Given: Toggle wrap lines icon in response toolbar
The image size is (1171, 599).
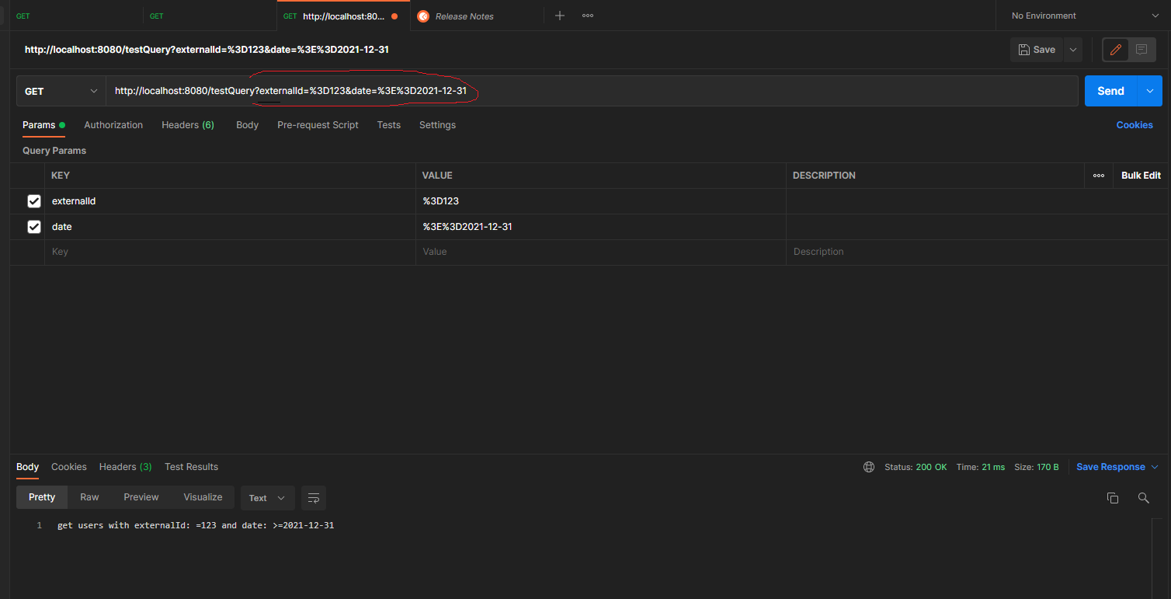Looking at the screenshot, I should pos(314,498).
